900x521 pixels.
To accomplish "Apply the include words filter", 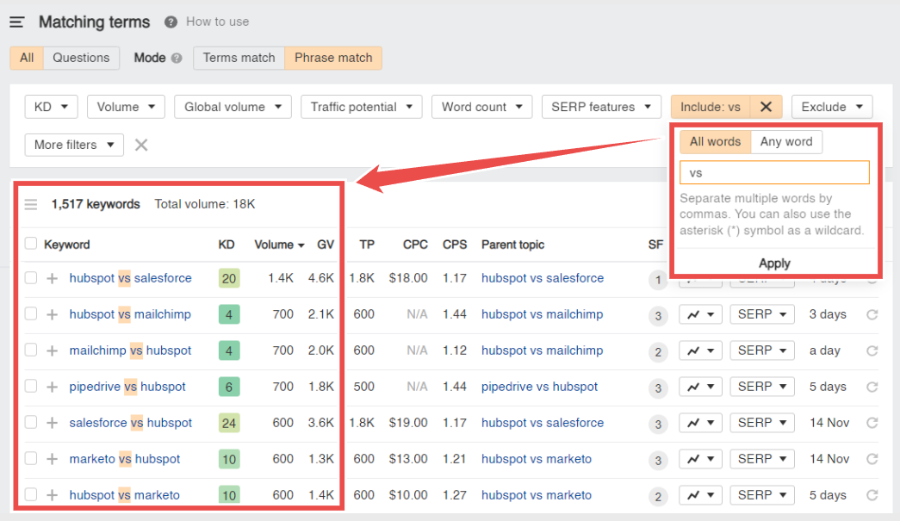I will [x=774, y=264].
